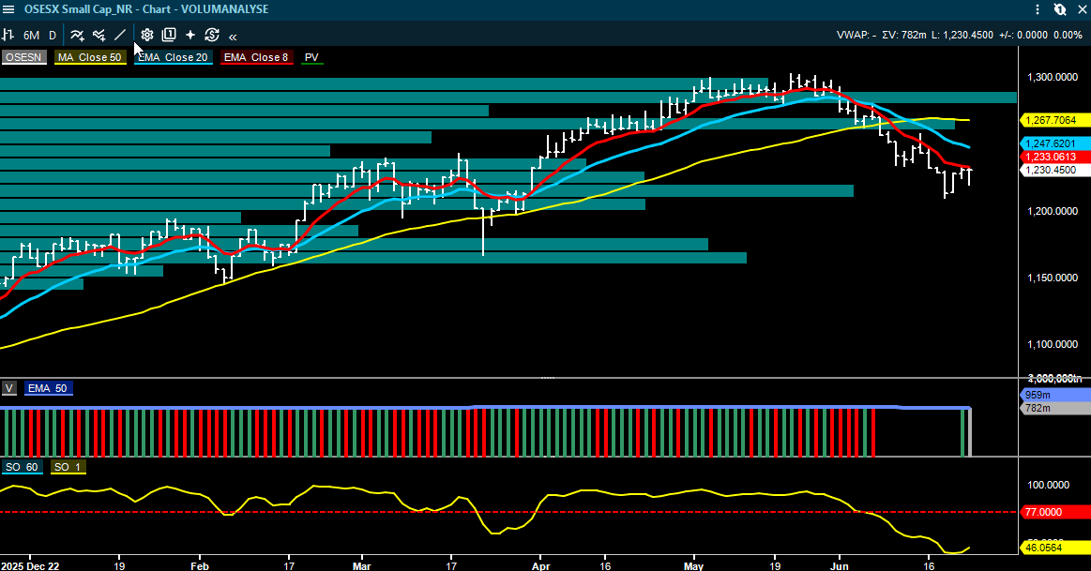Add a comparison study with the check-line icon

98,35
